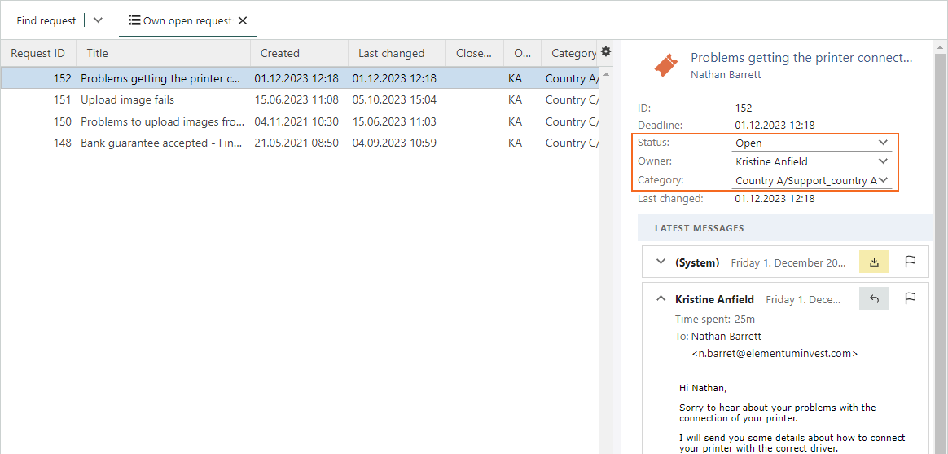The height and width of the screenshot is (454, 948).
Task: Click last changed date 04.09.2023 10:59
Action: pos(394,143)
